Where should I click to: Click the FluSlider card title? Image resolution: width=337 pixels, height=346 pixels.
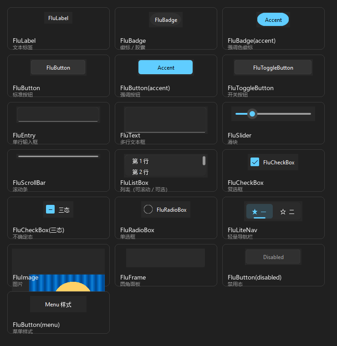tap(240, 135)
